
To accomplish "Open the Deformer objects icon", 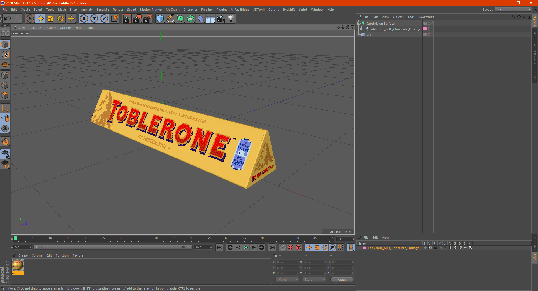I will (x=201, y=19).
